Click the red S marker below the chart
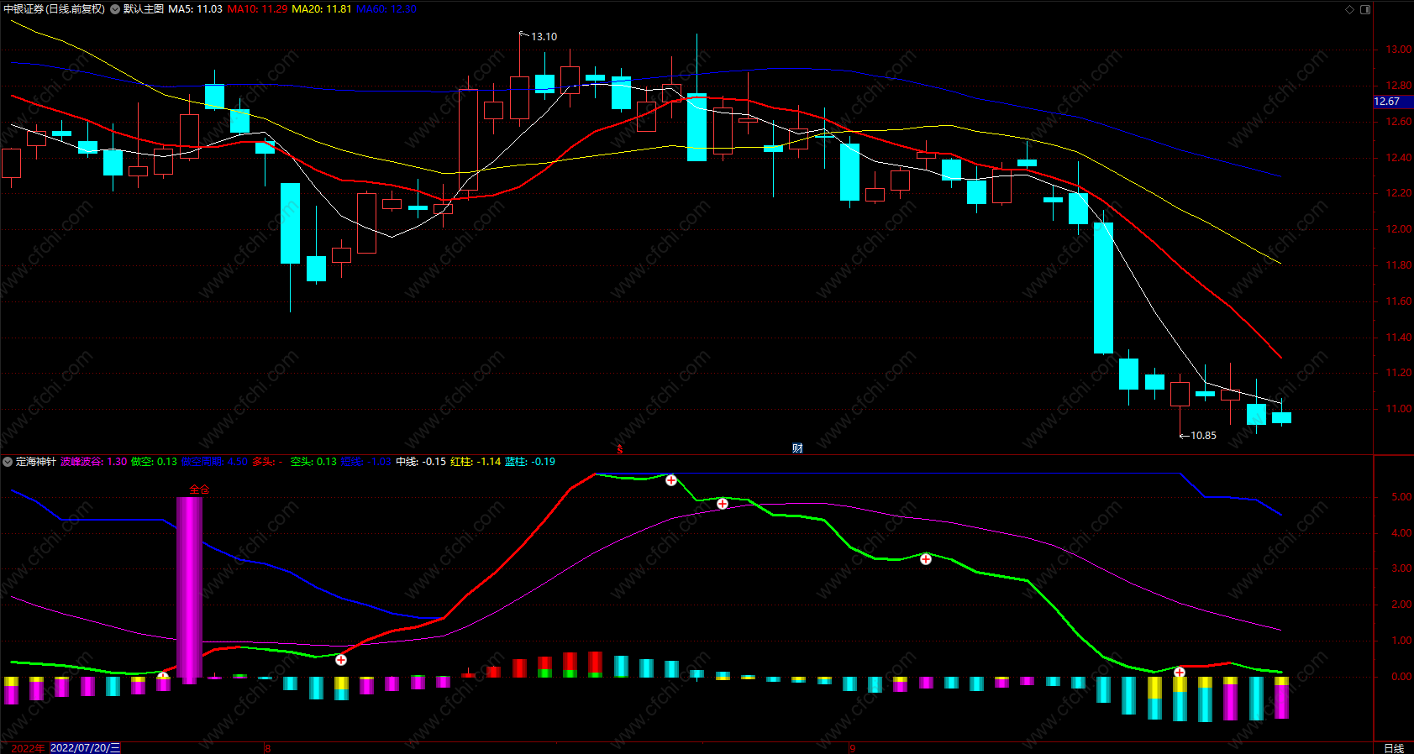The width and height of the screenshot is (1414, 754). coord(620,449)
